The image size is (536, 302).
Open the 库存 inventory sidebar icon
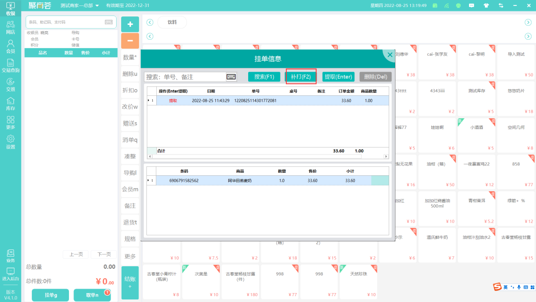coord(10,104)
